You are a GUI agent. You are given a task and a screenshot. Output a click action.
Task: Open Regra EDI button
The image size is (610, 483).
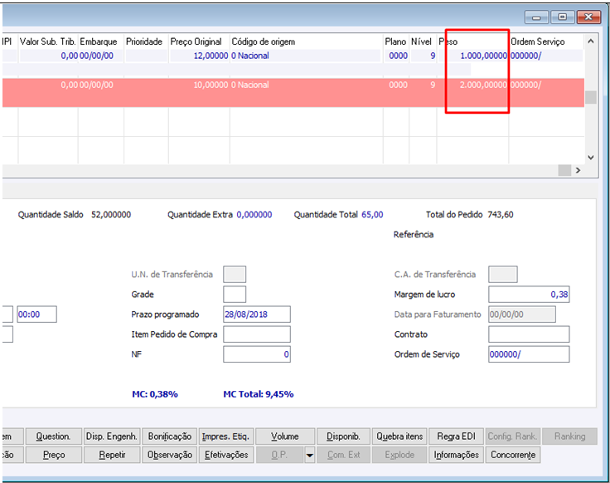[x=457, y=437]
